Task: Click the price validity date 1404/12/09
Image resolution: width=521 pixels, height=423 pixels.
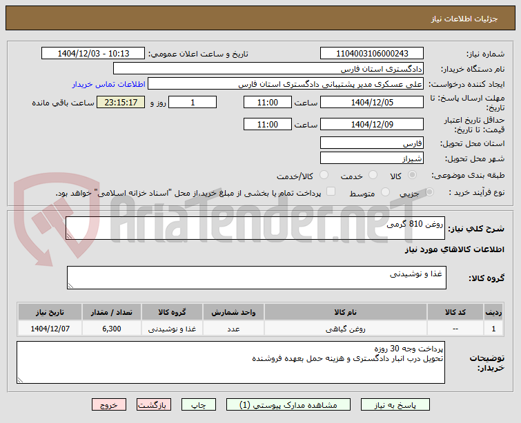Action: pos(372,124)
